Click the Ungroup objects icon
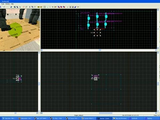Image resolution: width=160 pixels, height=120 pixels. pyautogui.click(x=17, y=7)
